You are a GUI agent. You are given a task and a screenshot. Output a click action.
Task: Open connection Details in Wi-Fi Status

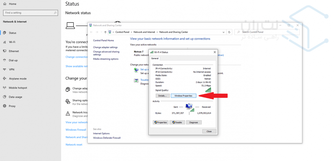tap(162, 96)
